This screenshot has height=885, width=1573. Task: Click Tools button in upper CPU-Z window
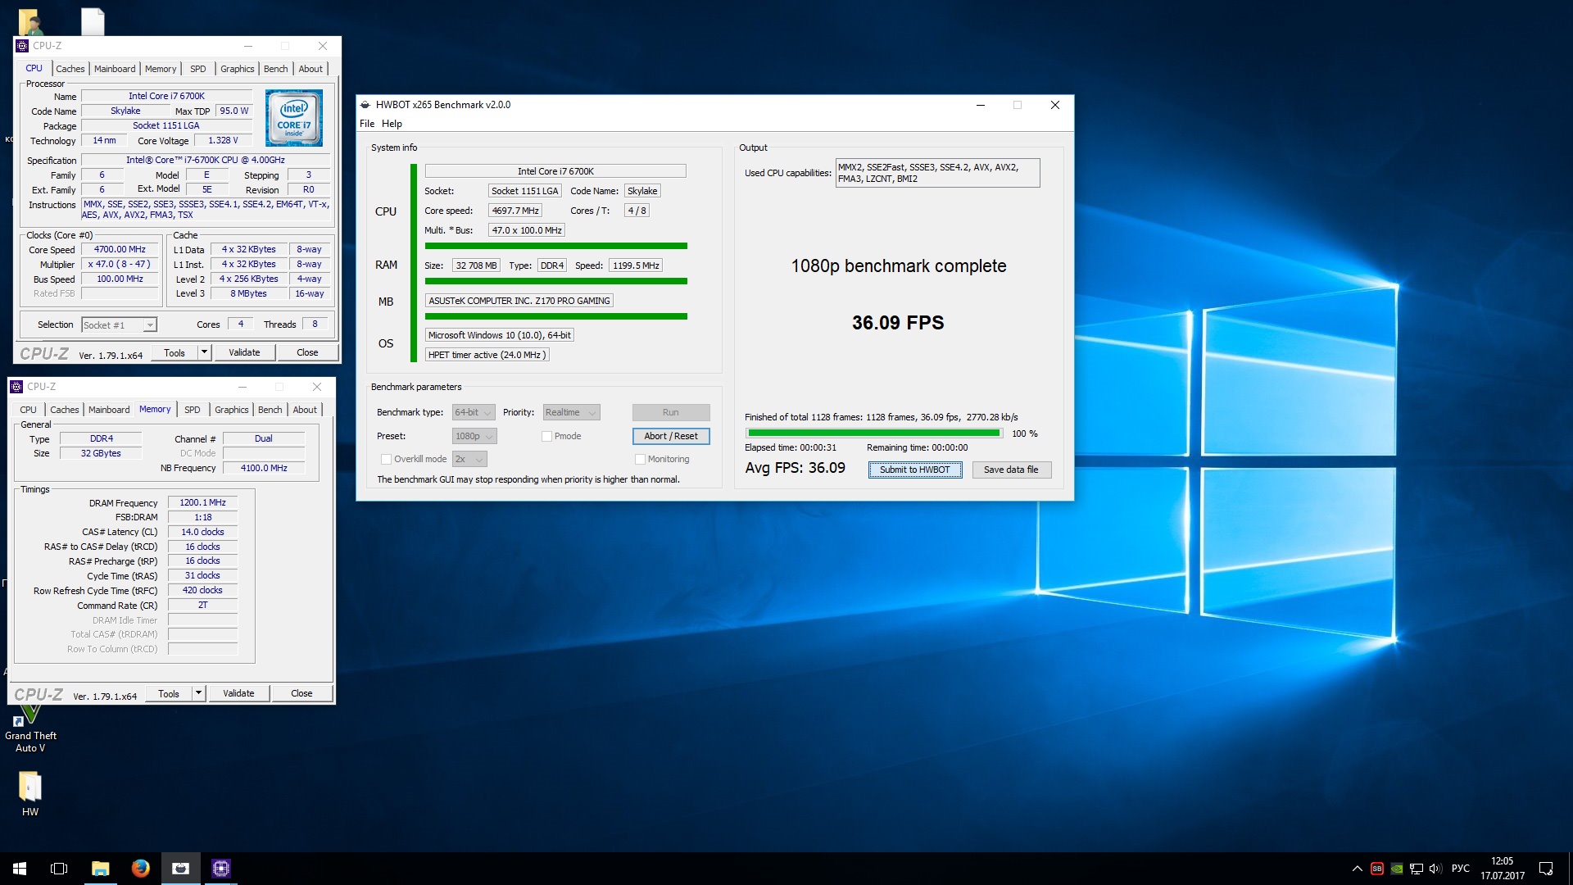(175, 352)
